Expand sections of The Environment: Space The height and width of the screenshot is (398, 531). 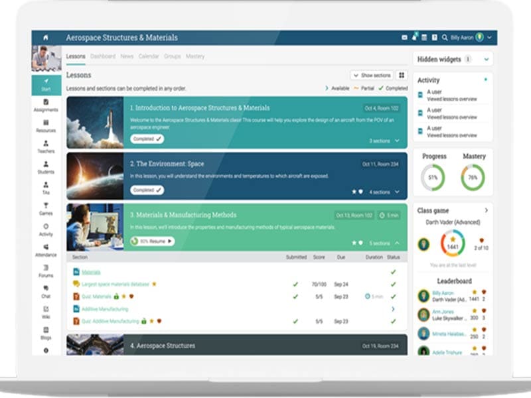click(397, 192)
